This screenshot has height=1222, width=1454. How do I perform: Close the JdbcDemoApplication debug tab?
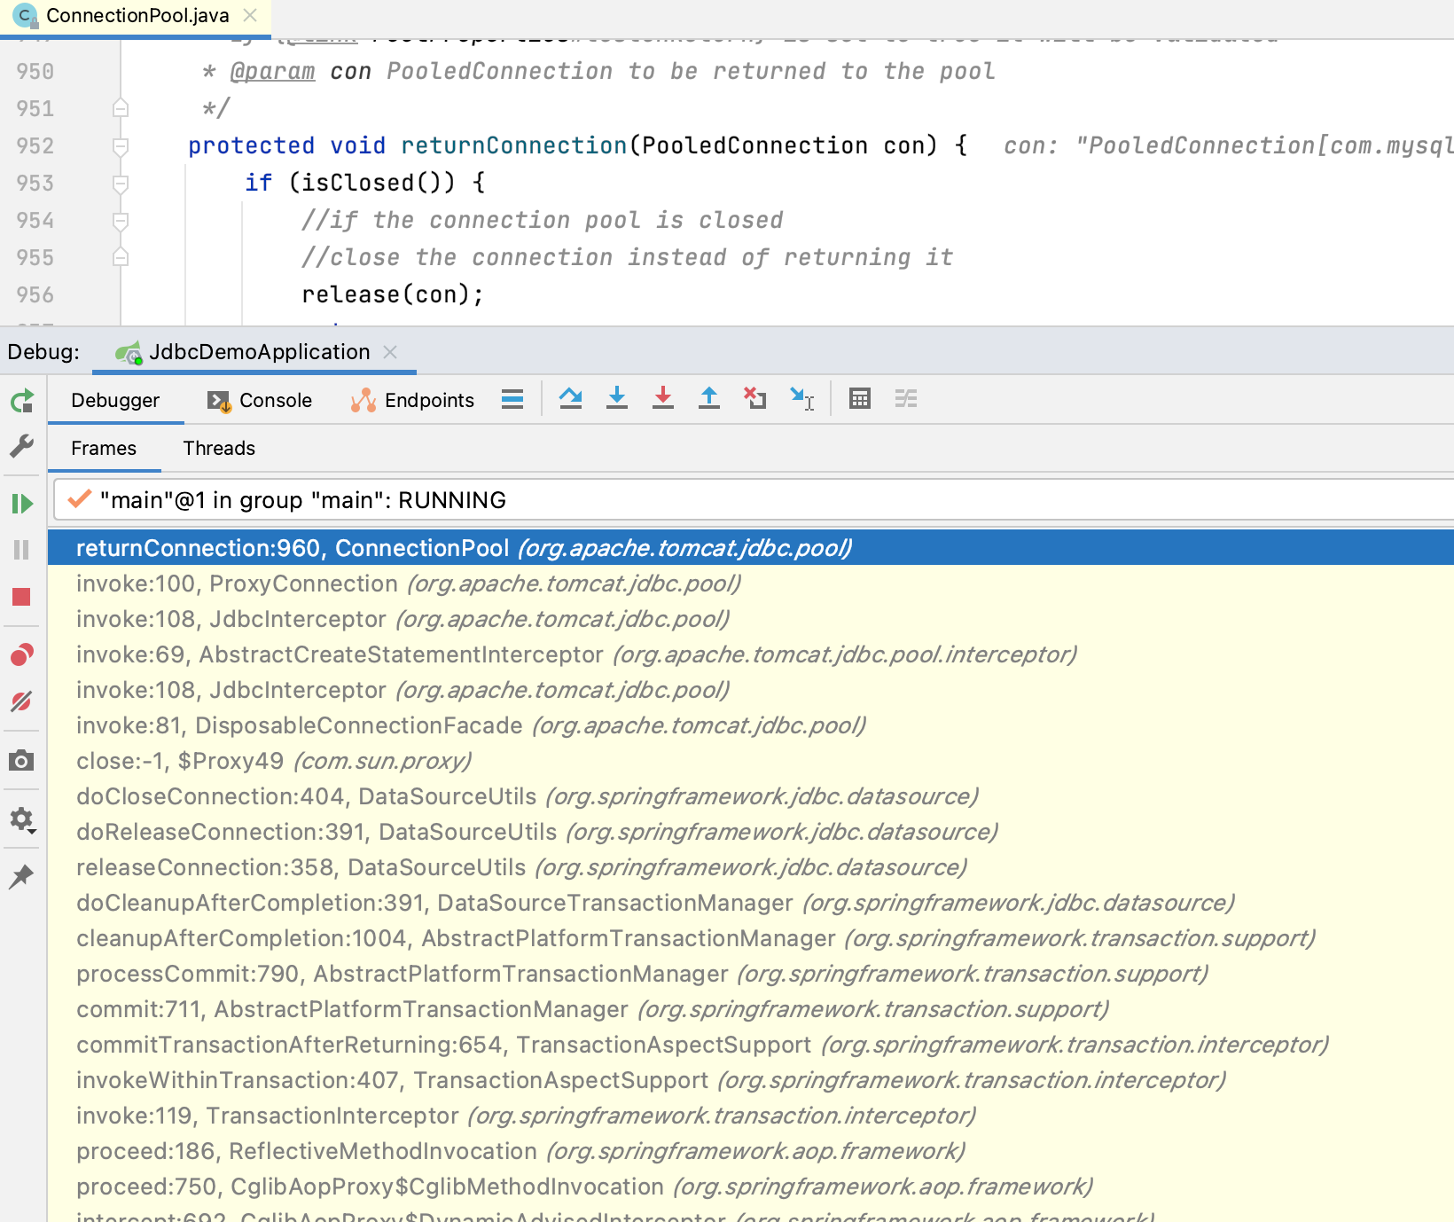[x=390, y=352]
